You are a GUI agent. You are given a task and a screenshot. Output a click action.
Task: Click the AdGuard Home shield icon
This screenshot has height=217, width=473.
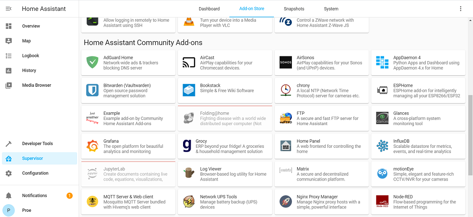[x=92, y=62]
